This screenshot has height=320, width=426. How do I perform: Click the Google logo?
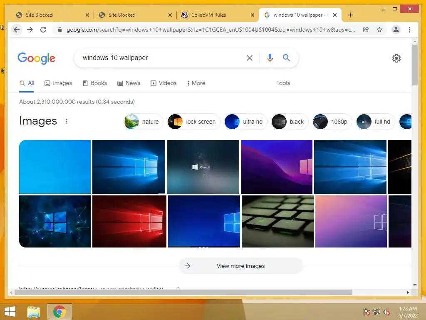pos(37,58)
